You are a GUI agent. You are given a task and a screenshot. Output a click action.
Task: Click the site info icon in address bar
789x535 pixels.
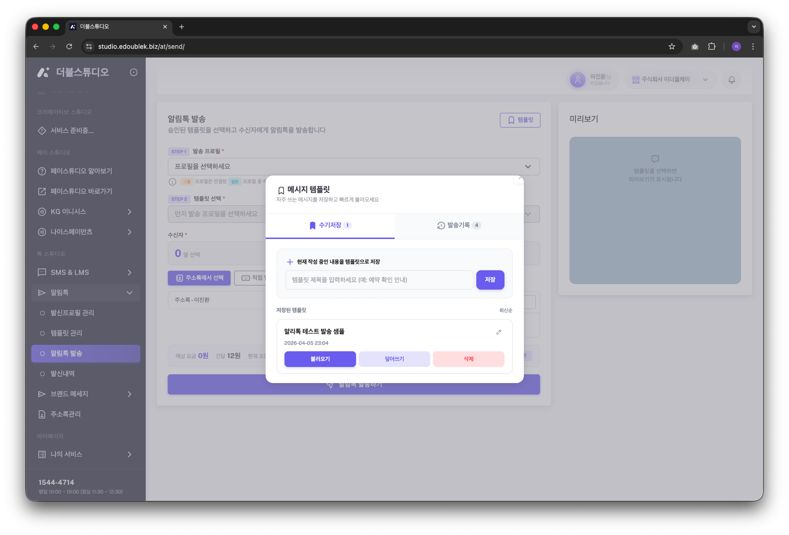pyautogui.click(x=89, y=47)
